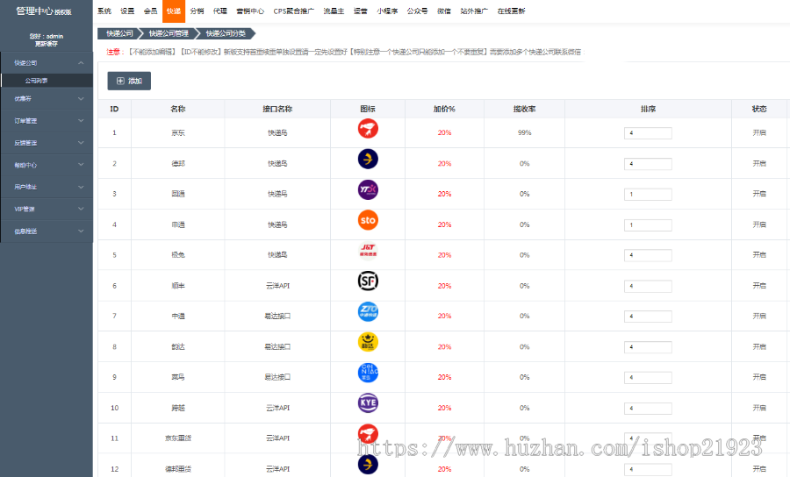Click the purple YTO logo icon
Viewport: 790px width, 477px height.
368,190
